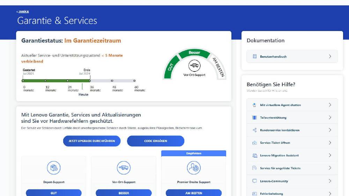The image size is (349, 196).
Task: Open Teileunterstützung link text
Action: (273, 118)
